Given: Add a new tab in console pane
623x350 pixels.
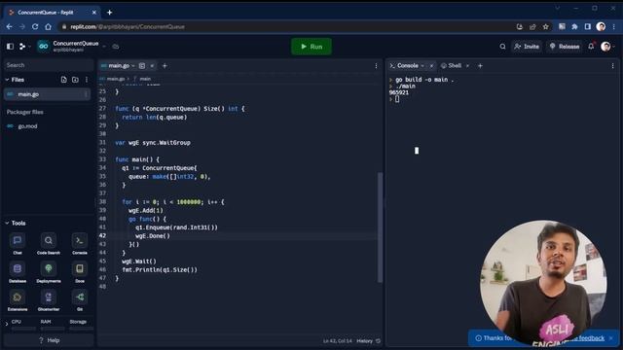Looking at the screenshot, I should click(x=480, y=66).
